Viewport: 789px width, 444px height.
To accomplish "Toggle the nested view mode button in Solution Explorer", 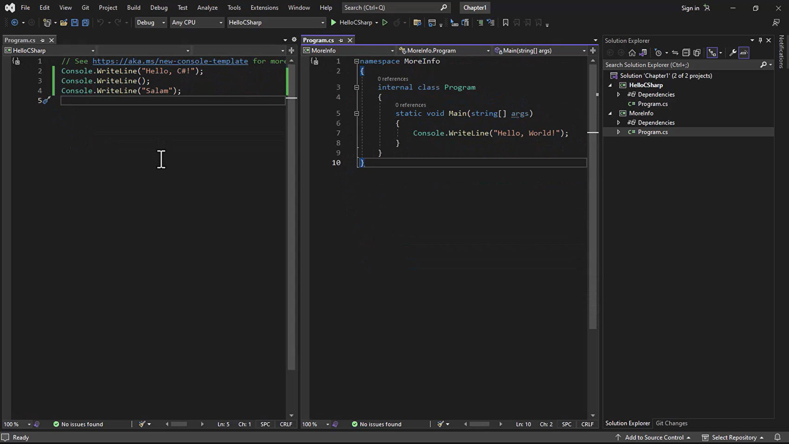I will (x=712, y=53).
